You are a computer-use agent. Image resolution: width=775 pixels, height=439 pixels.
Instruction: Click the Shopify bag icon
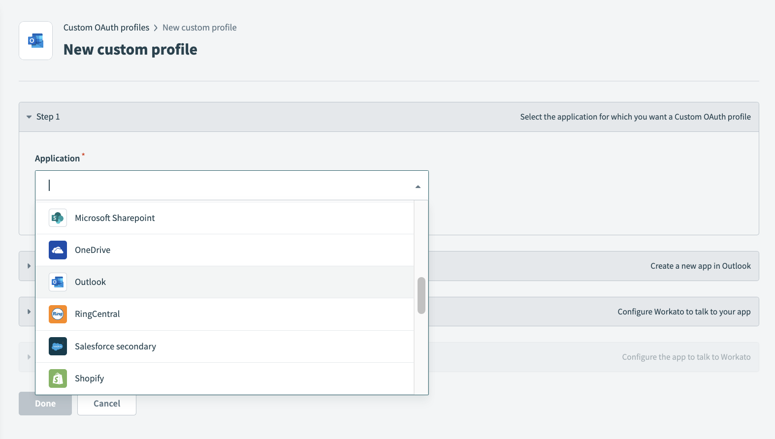pos(58,378)
